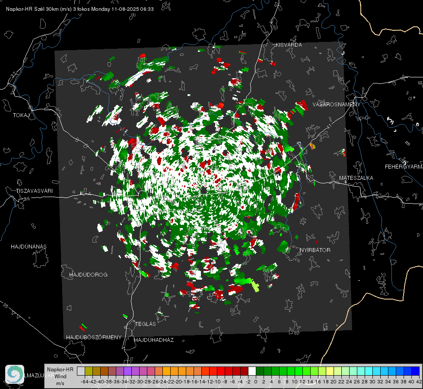
Task: Click the 0 value on legend scale
Action: point(256,382)
